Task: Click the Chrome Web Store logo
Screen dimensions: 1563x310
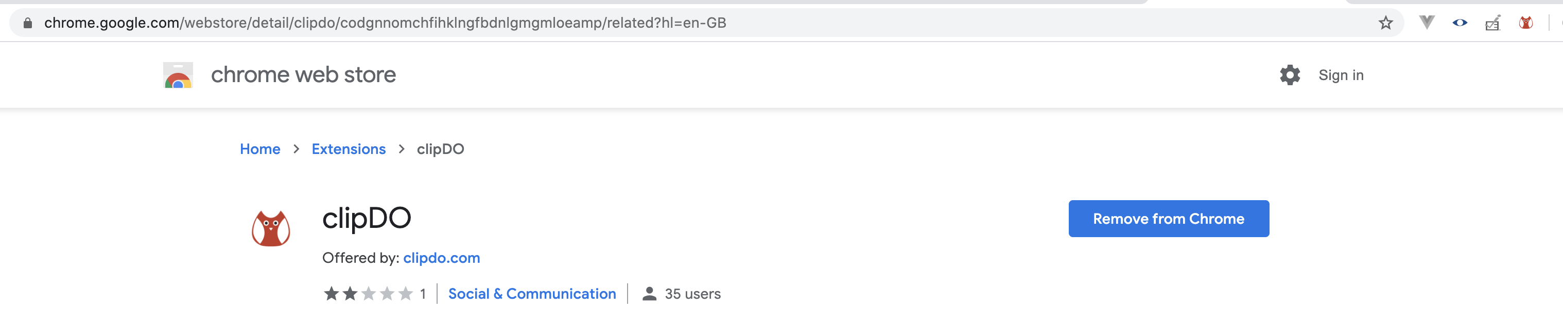Action: coord(178,75)
